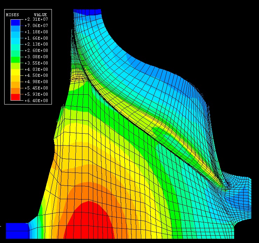Image resolution: width=259 pixels, height=243 pixels.
Task: Select the +1.66E+08 legend value
Action: (36, 38)
